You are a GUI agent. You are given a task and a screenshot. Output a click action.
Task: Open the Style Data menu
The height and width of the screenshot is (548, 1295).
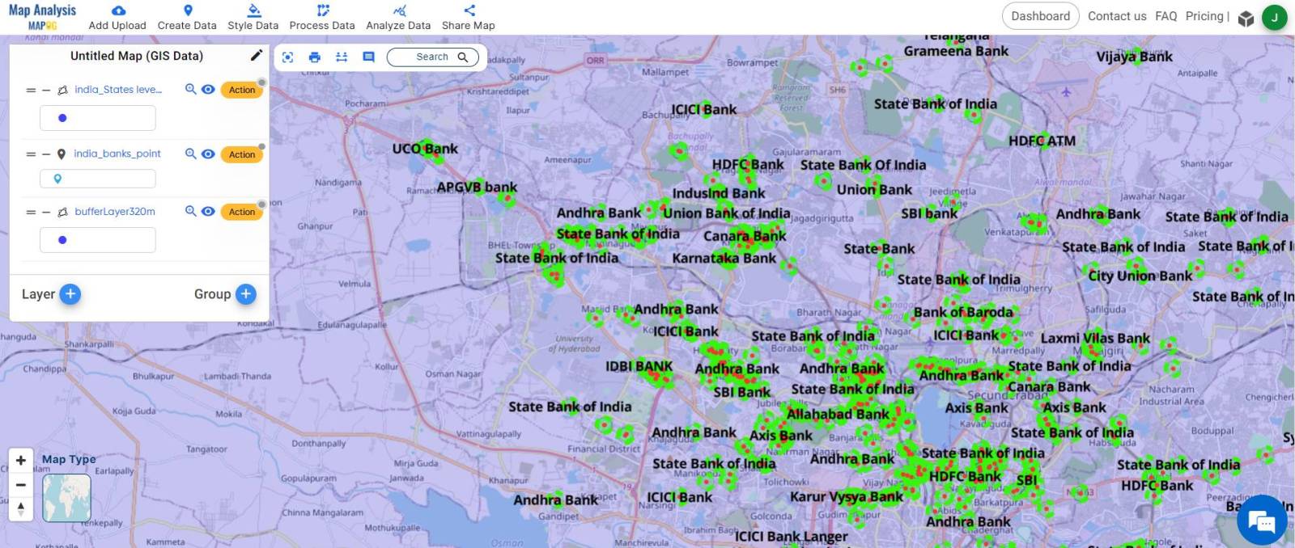point(253,17)
